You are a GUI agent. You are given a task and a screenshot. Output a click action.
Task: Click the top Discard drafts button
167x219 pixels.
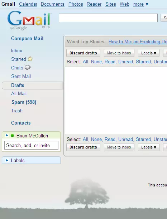83,53
